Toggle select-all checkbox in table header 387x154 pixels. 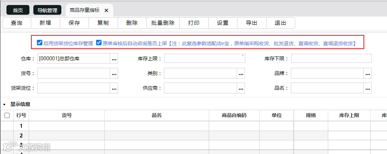7,116
